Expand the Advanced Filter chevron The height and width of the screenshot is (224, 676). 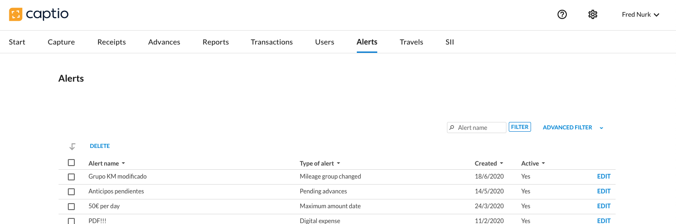point(601,128)
